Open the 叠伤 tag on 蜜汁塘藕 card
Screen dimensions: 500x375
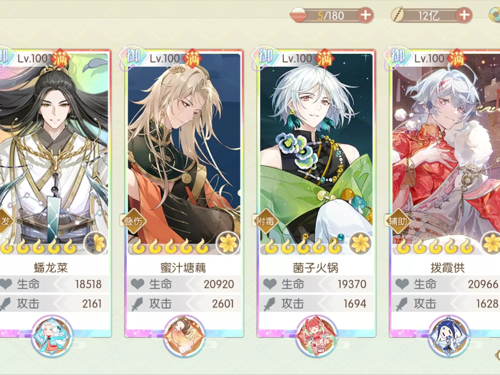point(133,221)
